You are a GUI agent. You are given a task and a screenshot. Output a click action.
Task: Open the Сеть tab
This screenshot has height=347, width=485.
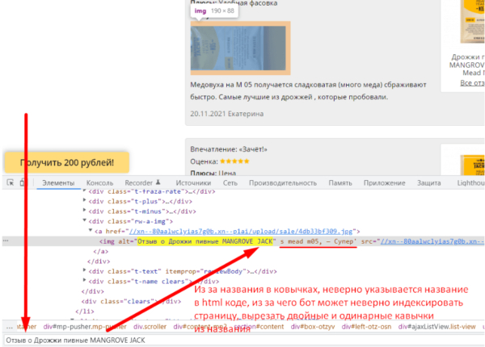230,182
